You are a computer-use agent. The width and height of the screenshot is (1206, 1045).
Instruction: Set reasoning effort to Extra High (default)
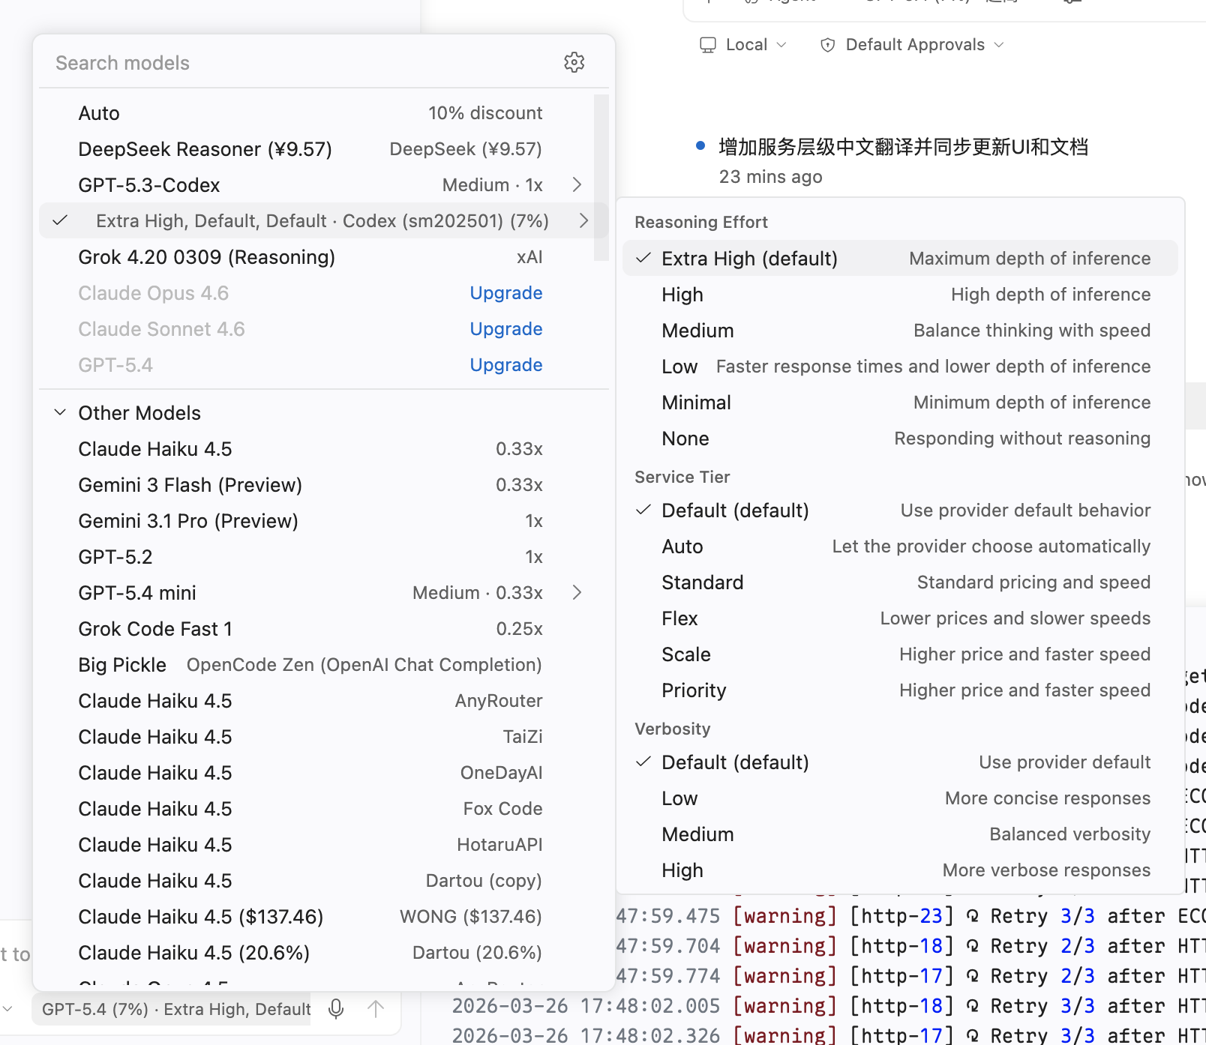click(900, 258)
